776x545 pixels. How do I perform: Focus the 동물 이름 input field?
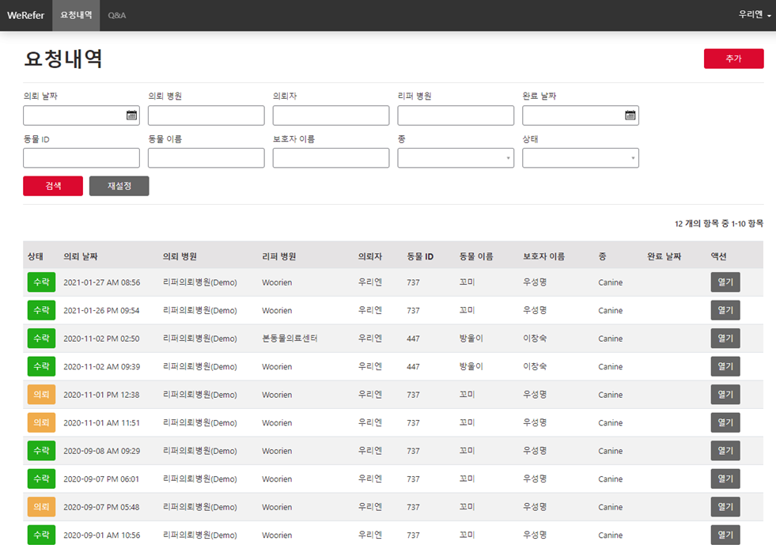(206, 158)
